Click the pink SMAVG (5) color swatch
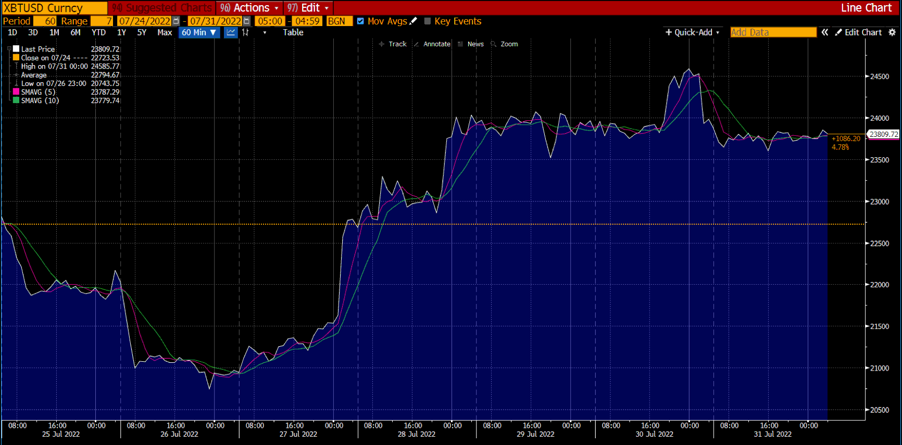Viewport: 902px width, 445px height. [16, 92]
